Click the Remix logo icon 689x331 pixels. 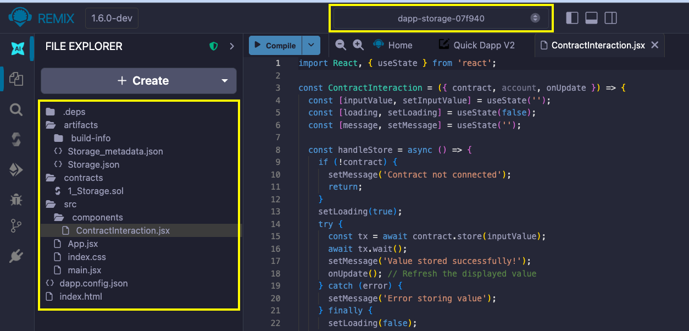[20, 18]
